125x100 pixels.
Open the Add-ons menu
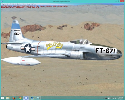point(34,4)
